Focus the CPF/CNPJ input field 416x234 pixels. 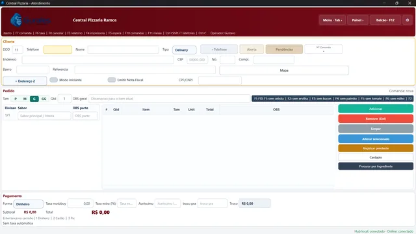220,80
